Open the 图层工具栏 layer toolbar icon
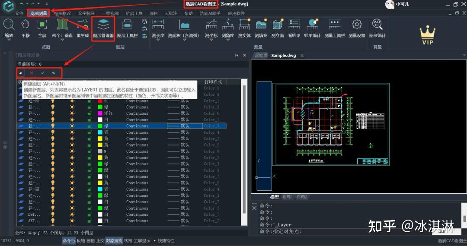The height and width of the screenshot is (246, 467). [x=127, y=25]
